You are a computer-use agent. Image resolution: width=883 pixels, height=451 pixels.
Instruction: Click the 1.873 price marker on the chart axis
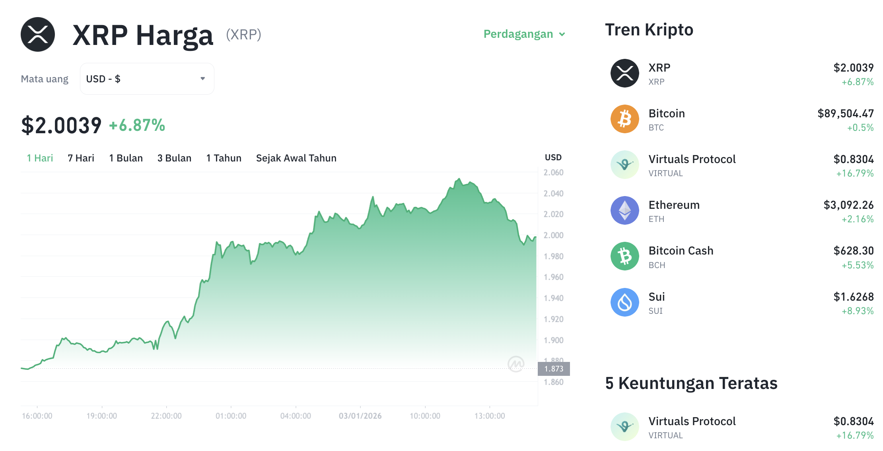(554, 369)
